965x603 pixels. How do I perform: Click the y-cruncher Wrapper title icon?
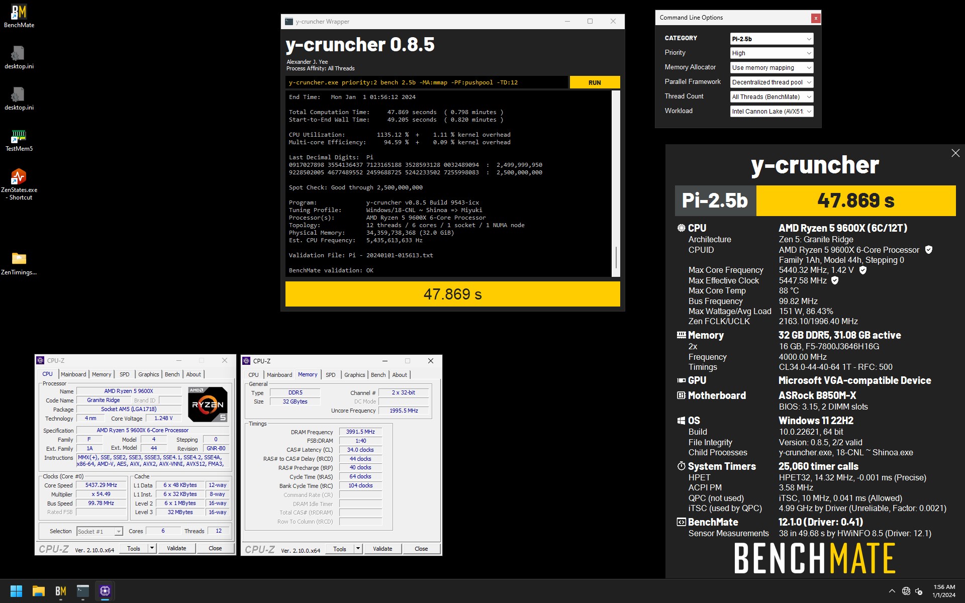click(289, 22)
